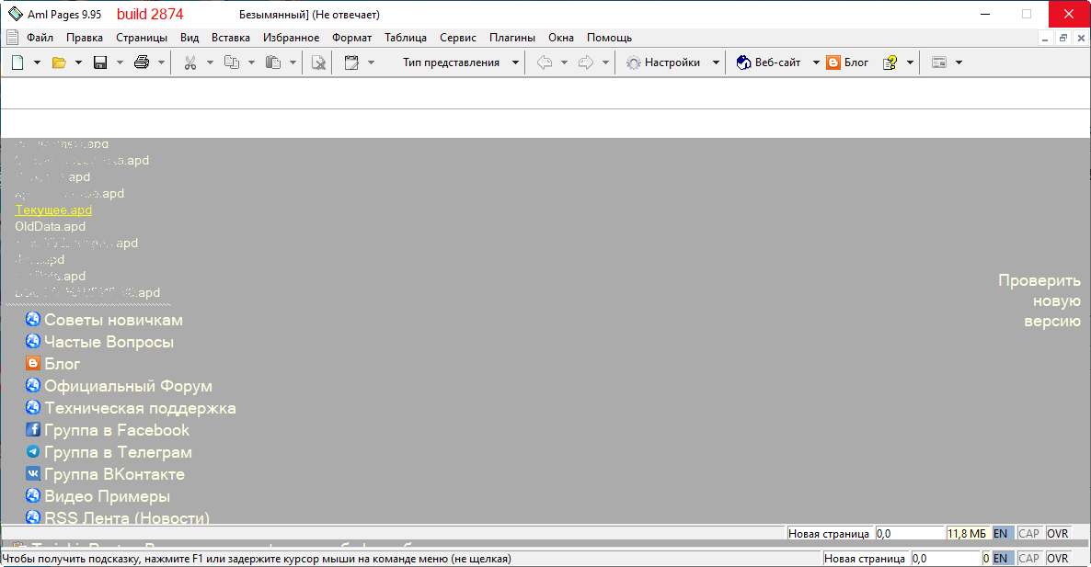Open the Группа в Телеграм link

pos(118,452)
